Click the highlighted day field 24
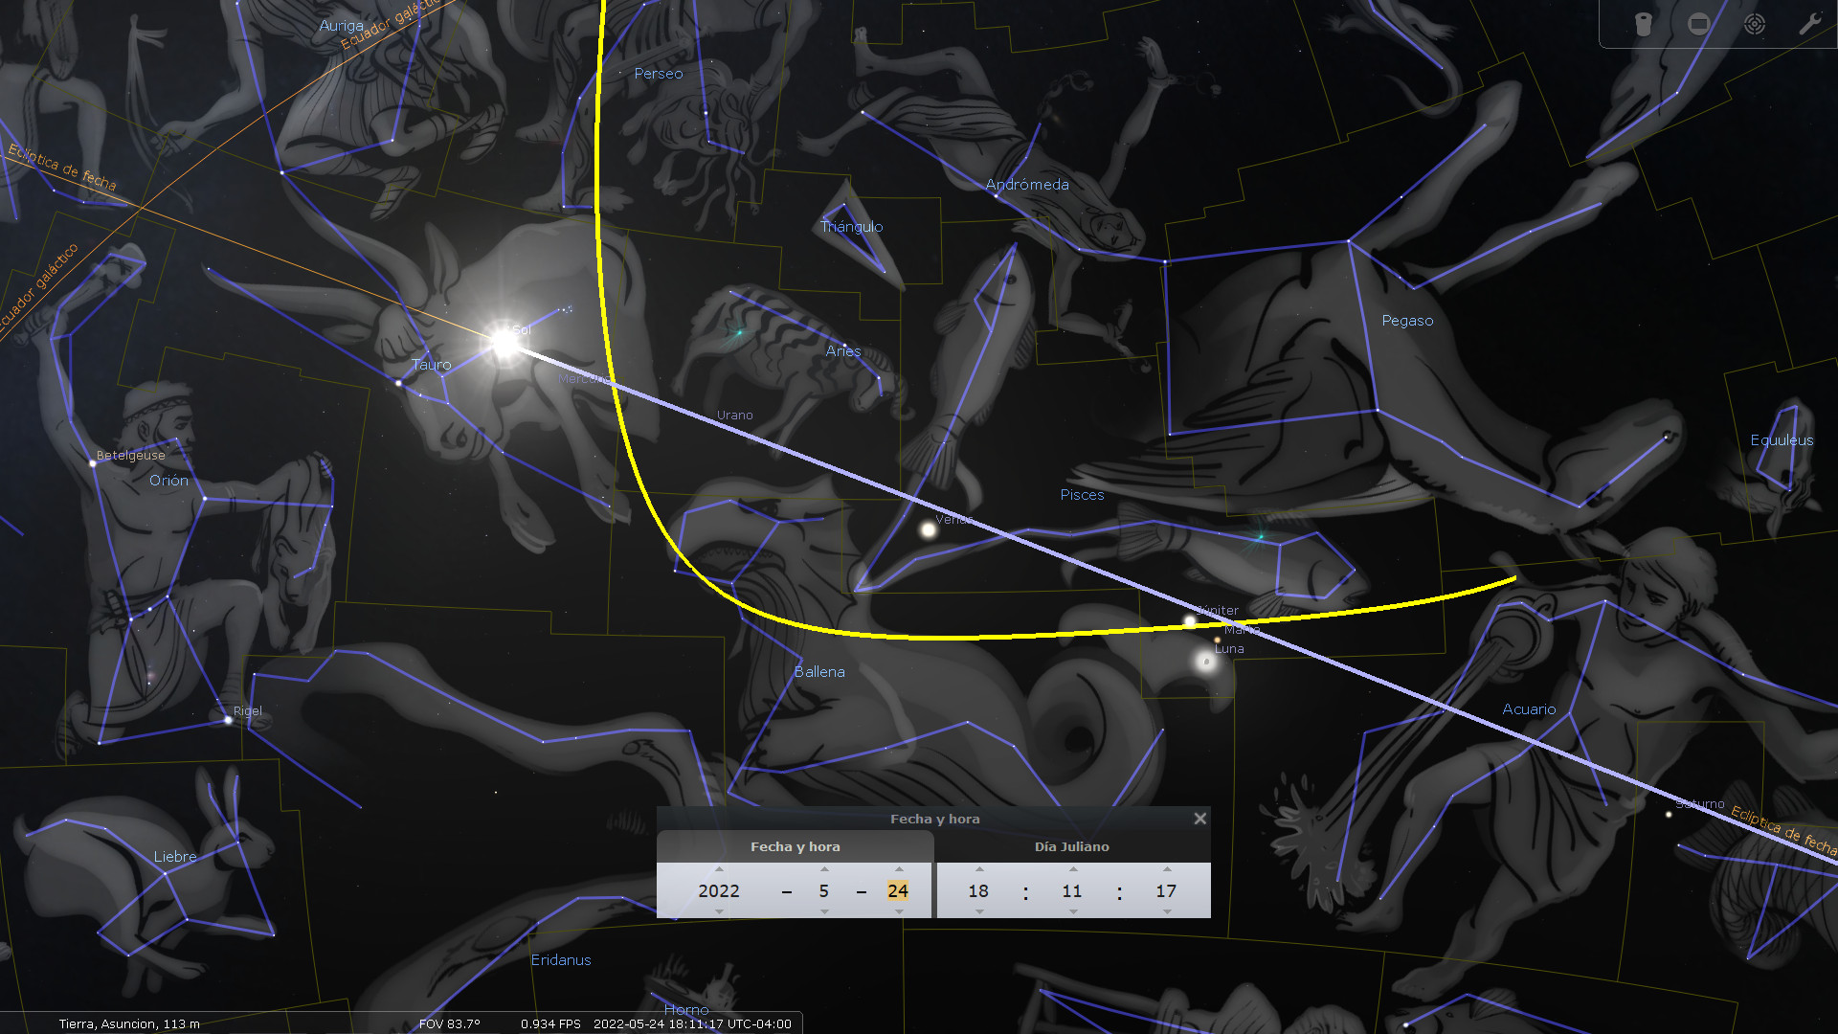1838x1034 pixels. coord(898,890)
